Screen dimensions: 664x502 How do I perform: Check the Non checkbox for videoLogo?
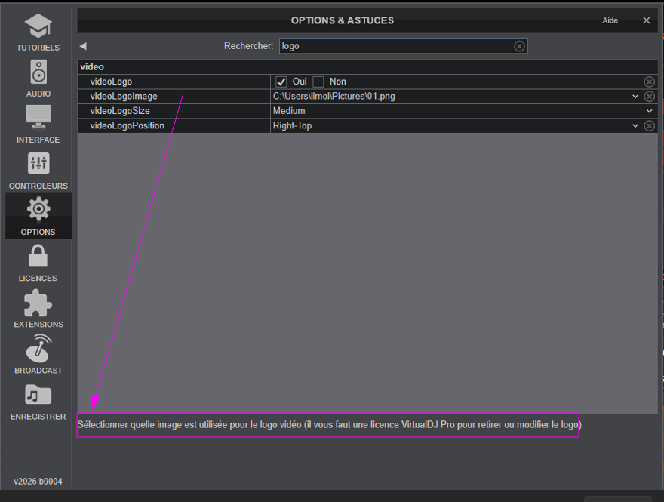(x=318, y=82)
